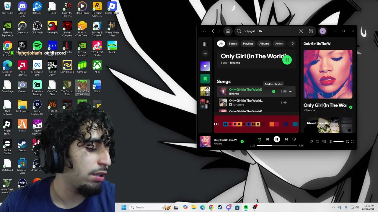Open About the artist card
The height and width of the screenshot is (212, 378).
[x=328, y=125]
